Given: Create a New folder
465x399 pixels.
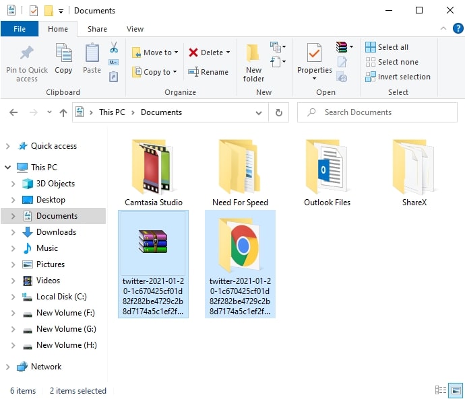Looking at the screenshot, I should click(253, 63).
